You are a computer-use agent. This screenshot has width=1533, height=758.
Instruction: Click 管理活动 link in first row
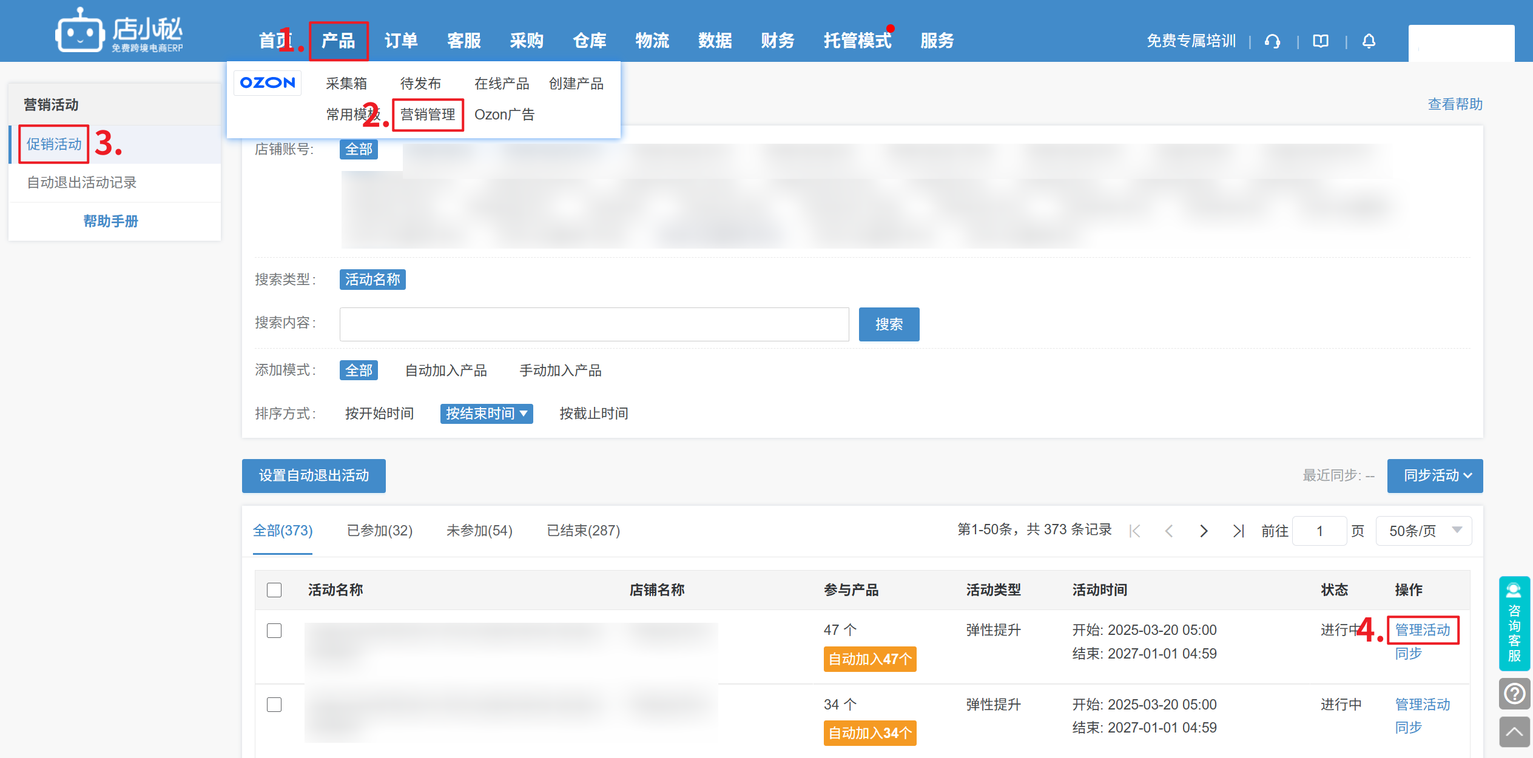(x=1422, y=630)
